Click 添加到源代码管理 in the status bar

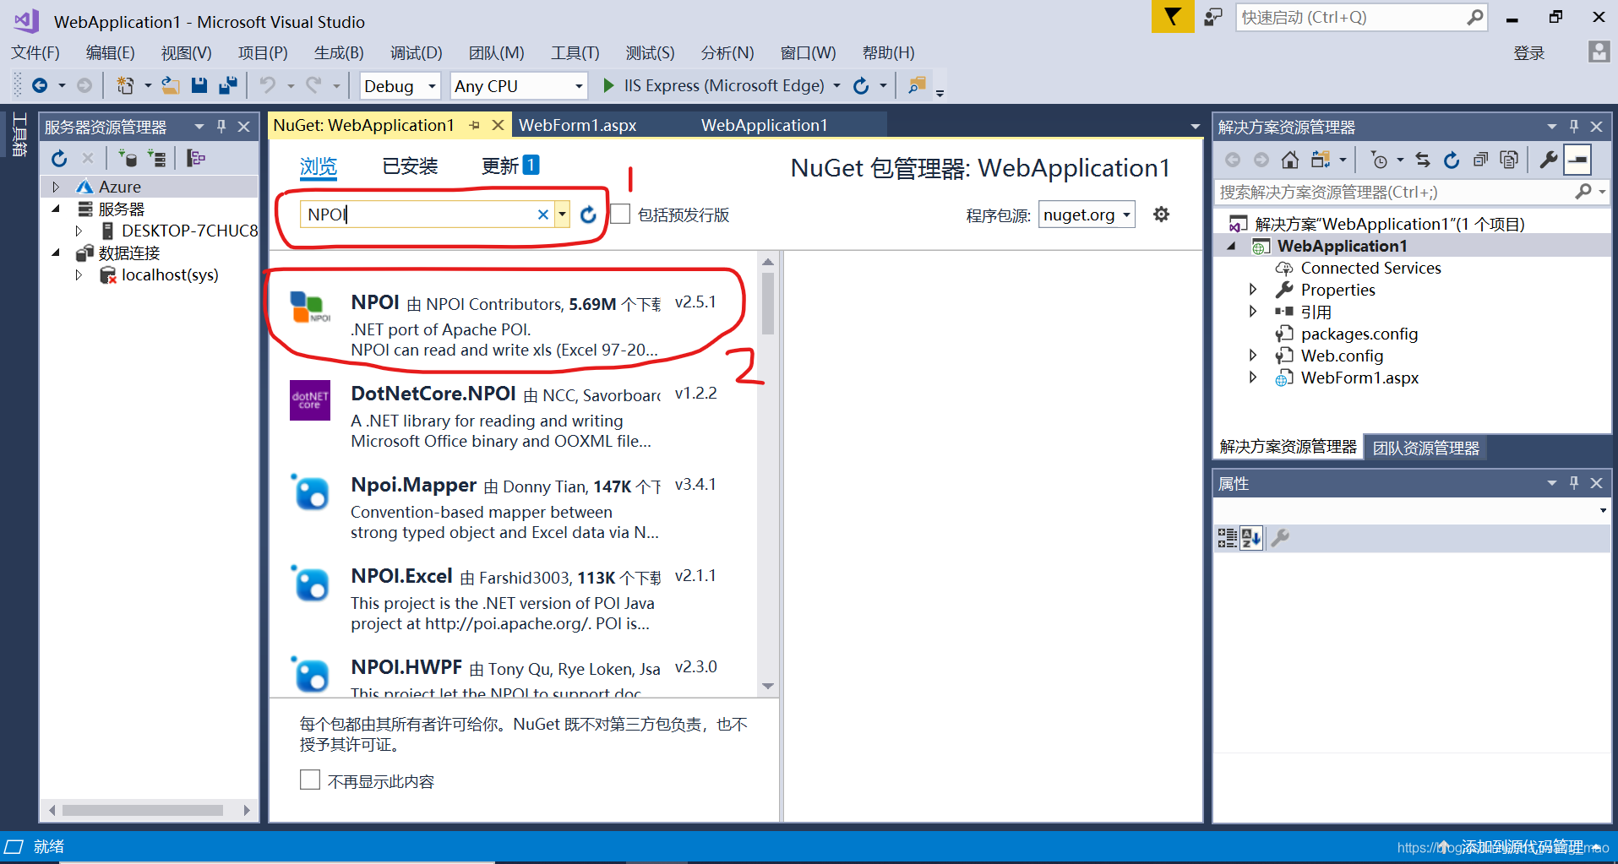[x=1522, y=846]
